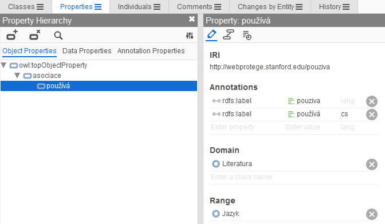Open search in Property Hierarchy
This screenshot has height=224, width=385.
pos(58,36)
